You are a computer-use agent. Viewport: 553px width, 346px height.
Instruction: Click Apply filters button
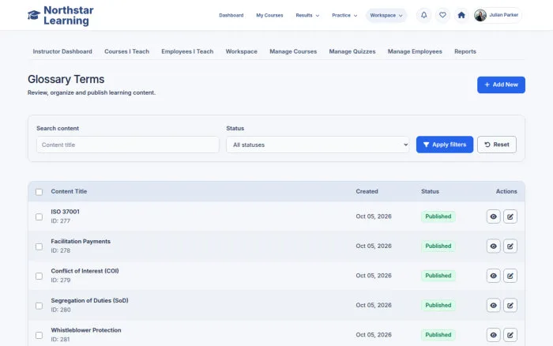click(x=445, y=145)
